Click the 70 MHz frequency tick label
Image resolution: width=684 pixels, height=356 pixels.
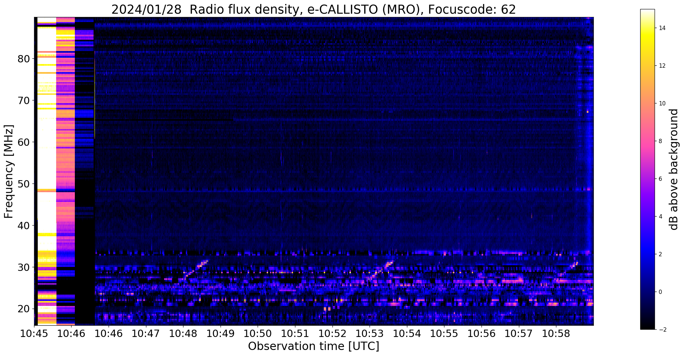[24, 100]
